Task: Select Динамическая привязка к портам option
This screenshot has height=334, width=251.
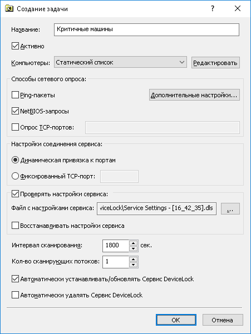Action: (x=15, y=160)
